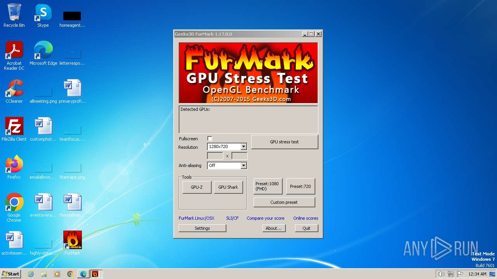This screenshot has width=497, height=279.
Task: Select the activitiesen Word document icon
Action: point(14,243)
